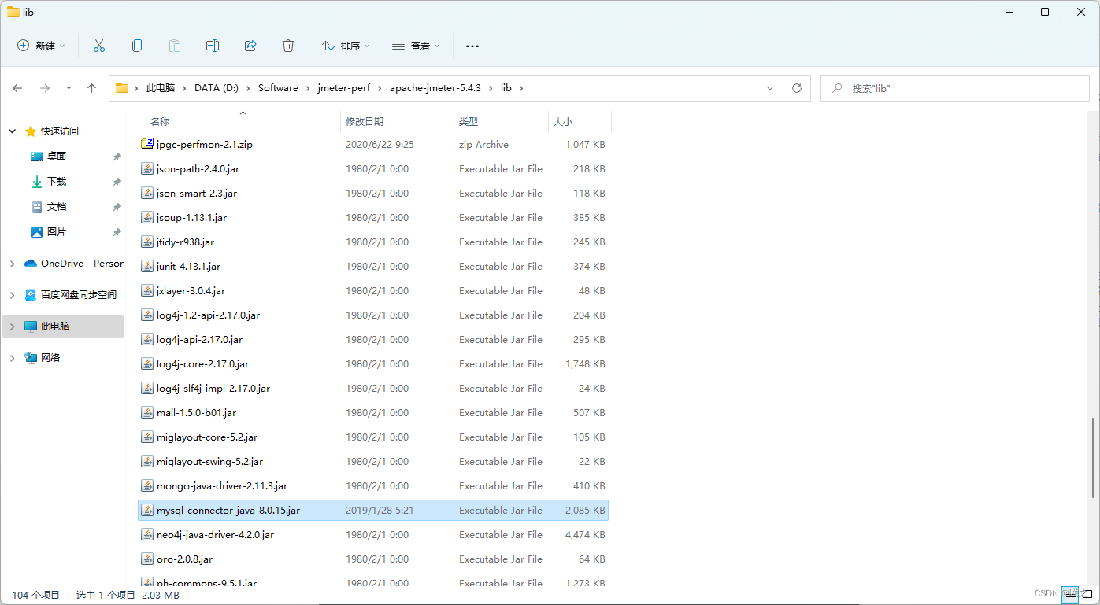Select file jxlayer-3.0.4.jar
Viewport: 1100px width, 605px height.
tap(191, 290)
